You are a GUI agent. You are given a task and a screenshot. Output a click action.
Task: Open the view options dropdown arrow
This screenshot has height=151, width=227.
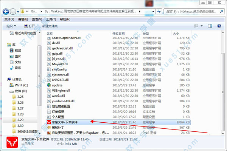pos(202,26)
